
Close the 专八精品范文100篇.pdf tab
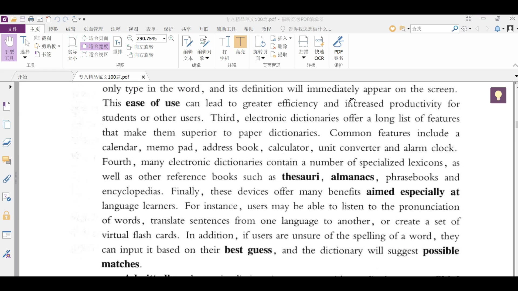(x=143, y=77)
